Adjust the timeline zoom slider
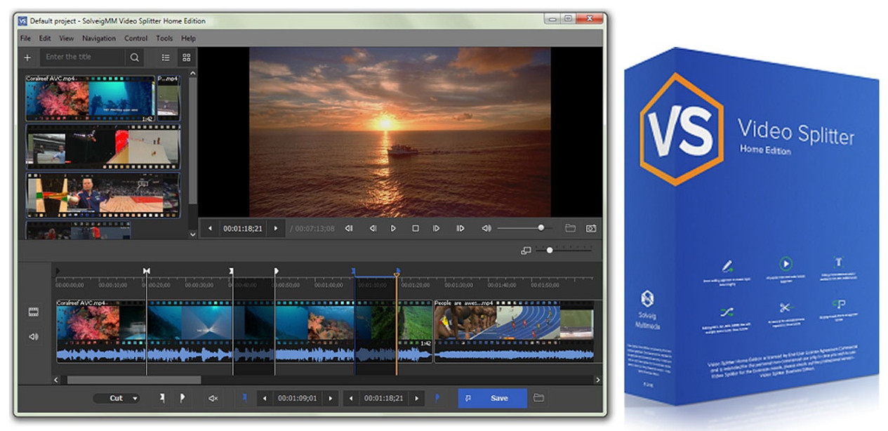The width and height of the screenshot is (888, 431). (x=565, y=250)
